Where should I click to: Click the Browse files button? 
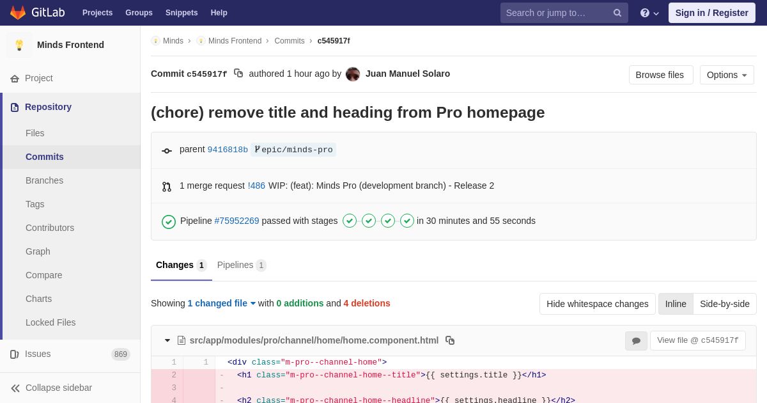point(661,75)
